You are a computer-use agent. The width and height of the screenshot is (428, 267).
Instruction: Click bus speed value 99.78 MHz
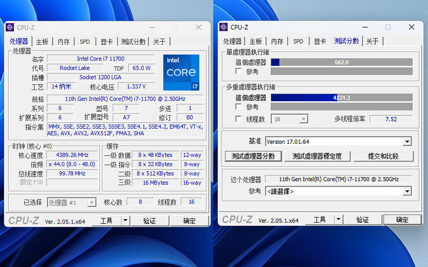tap(72, 173)
